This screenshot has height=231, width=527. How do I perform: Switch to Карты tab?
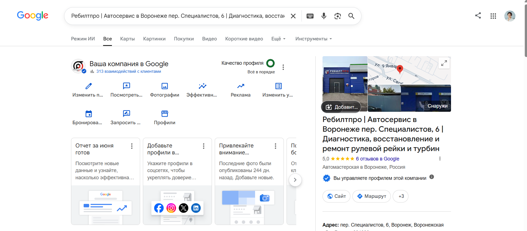(127, 39)
